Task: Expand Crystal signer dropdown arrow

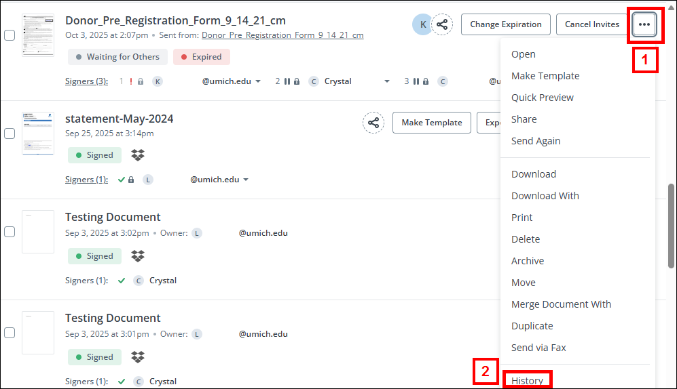Action: click(x=387, y=81)
